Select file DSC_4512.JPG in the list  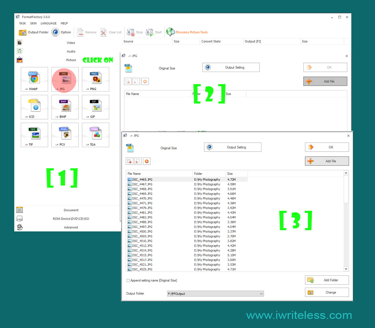click(187, 246)
